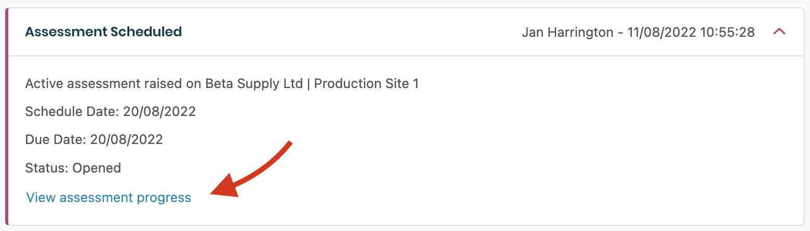Click the Schedule Date label
This screenshot has width=810, height=231.
pos(72,111)
